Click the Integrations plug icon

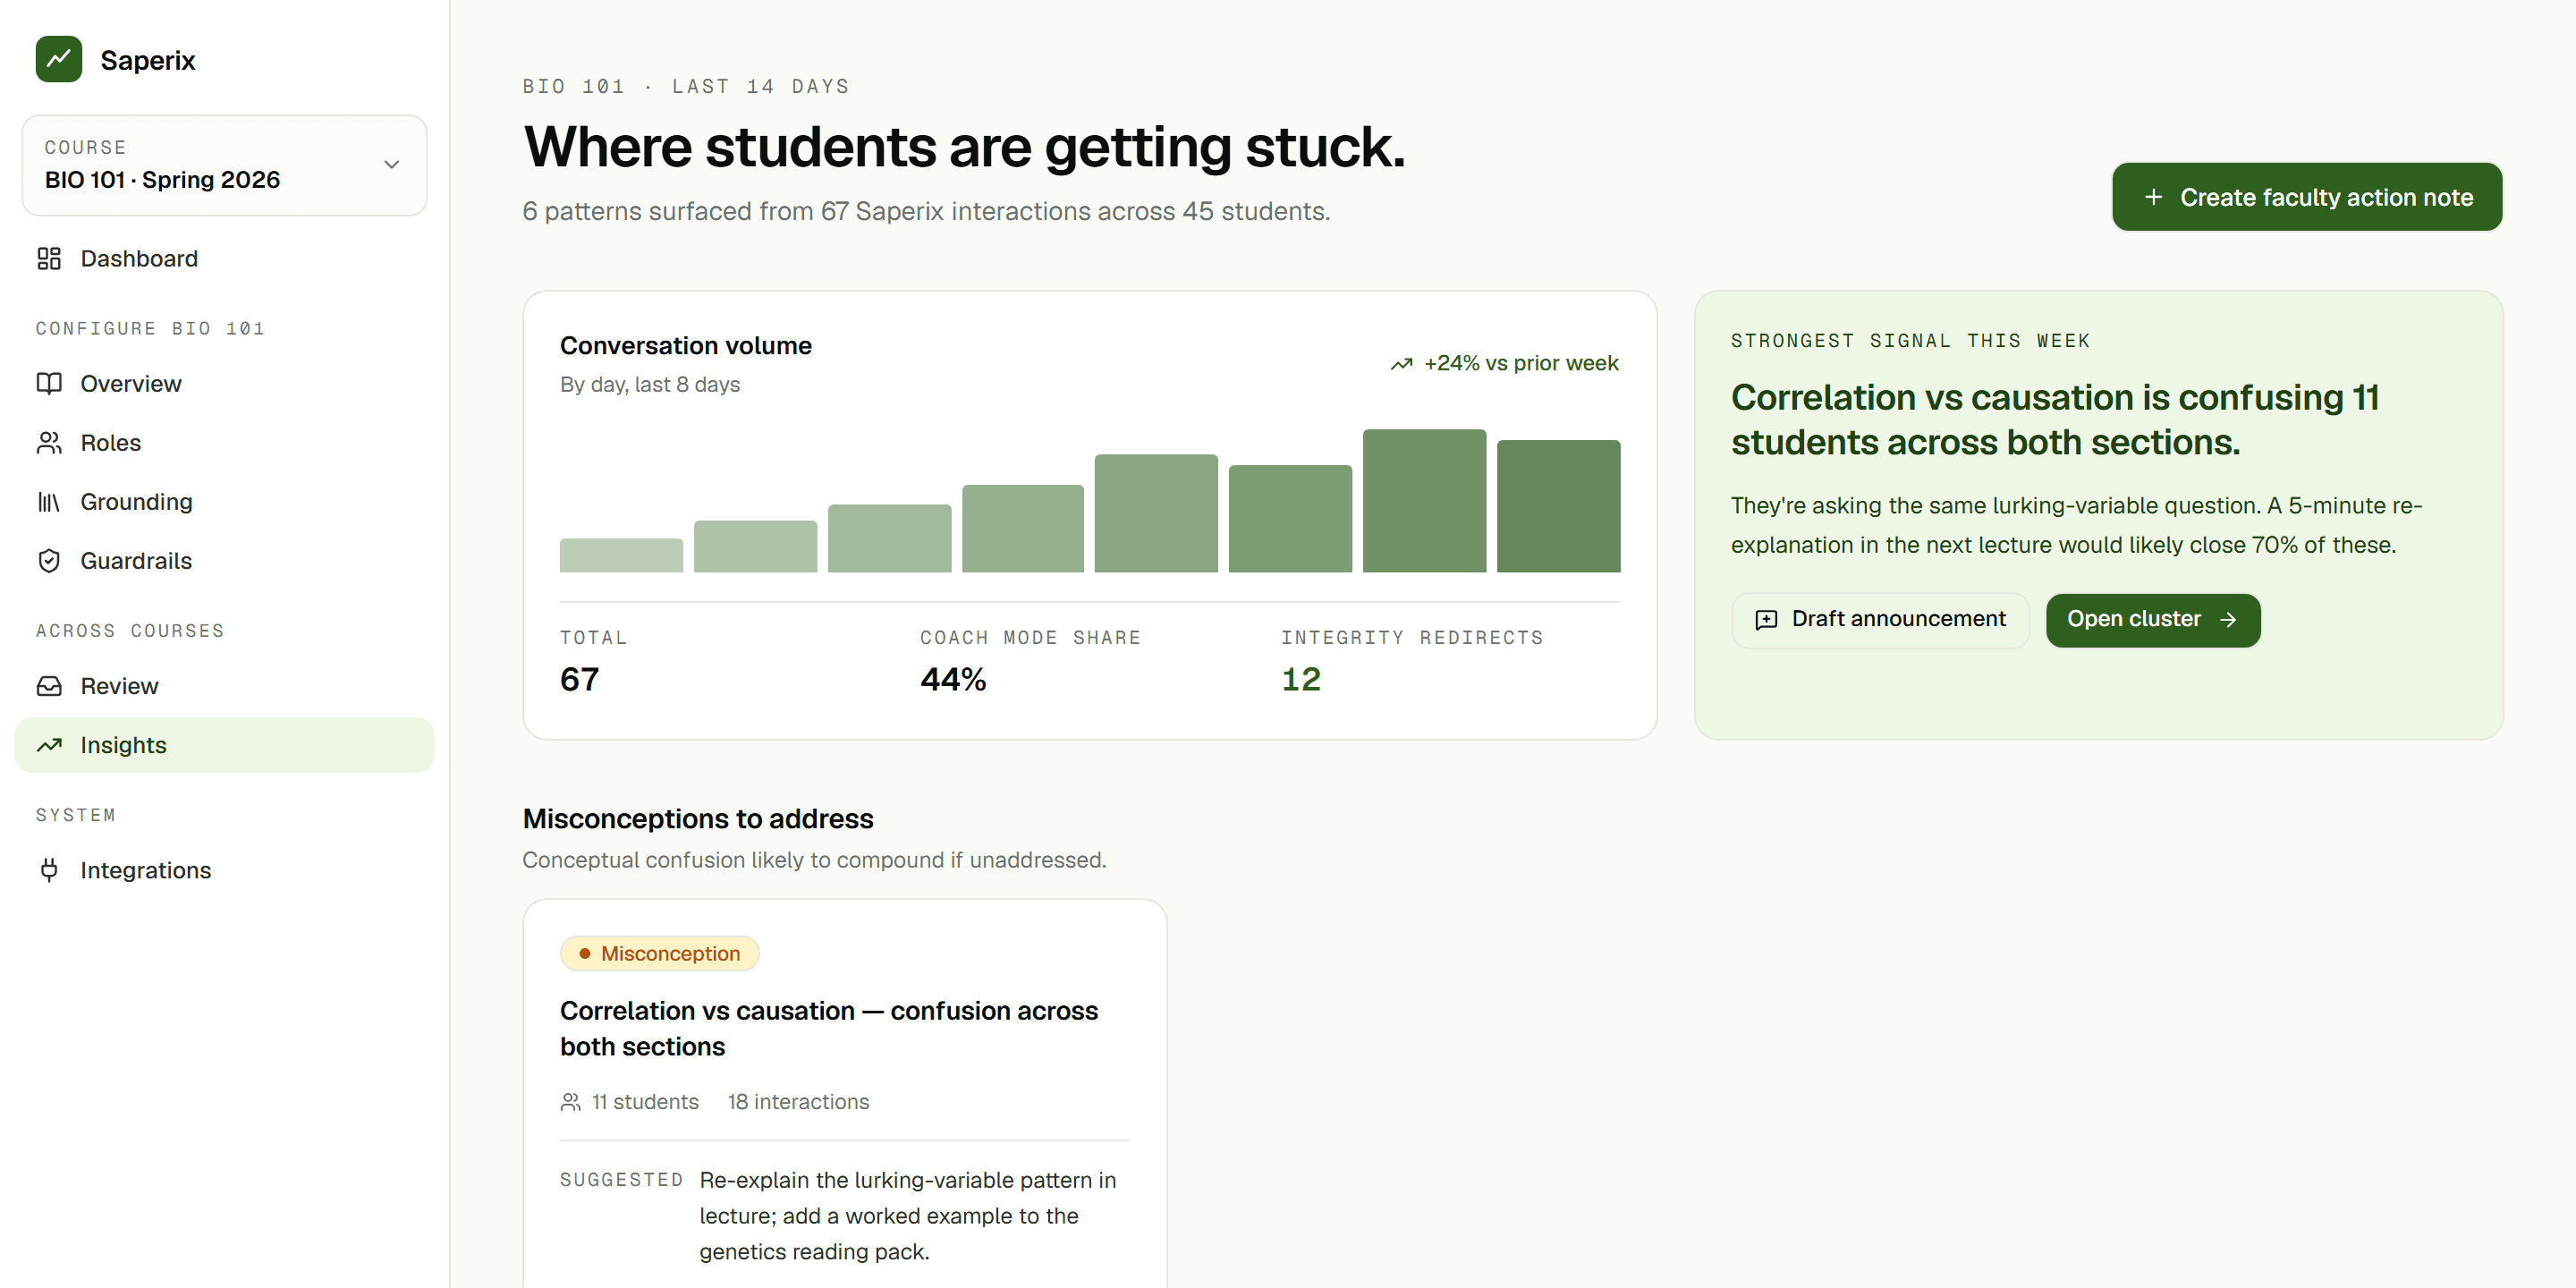49,870
